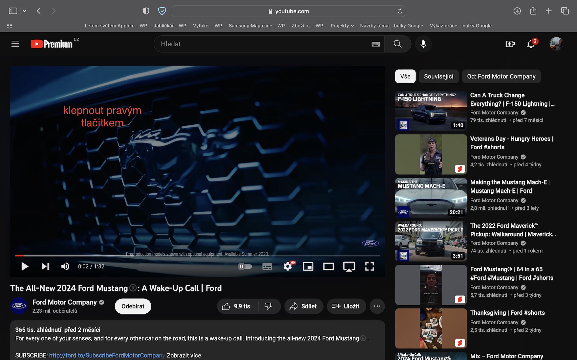Mute the video volume

pyautogui.click(x=65, y=266)
